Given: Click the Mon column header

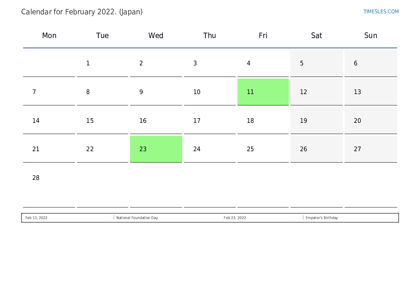Looking at the screenshot, I should tap(49, 36).
